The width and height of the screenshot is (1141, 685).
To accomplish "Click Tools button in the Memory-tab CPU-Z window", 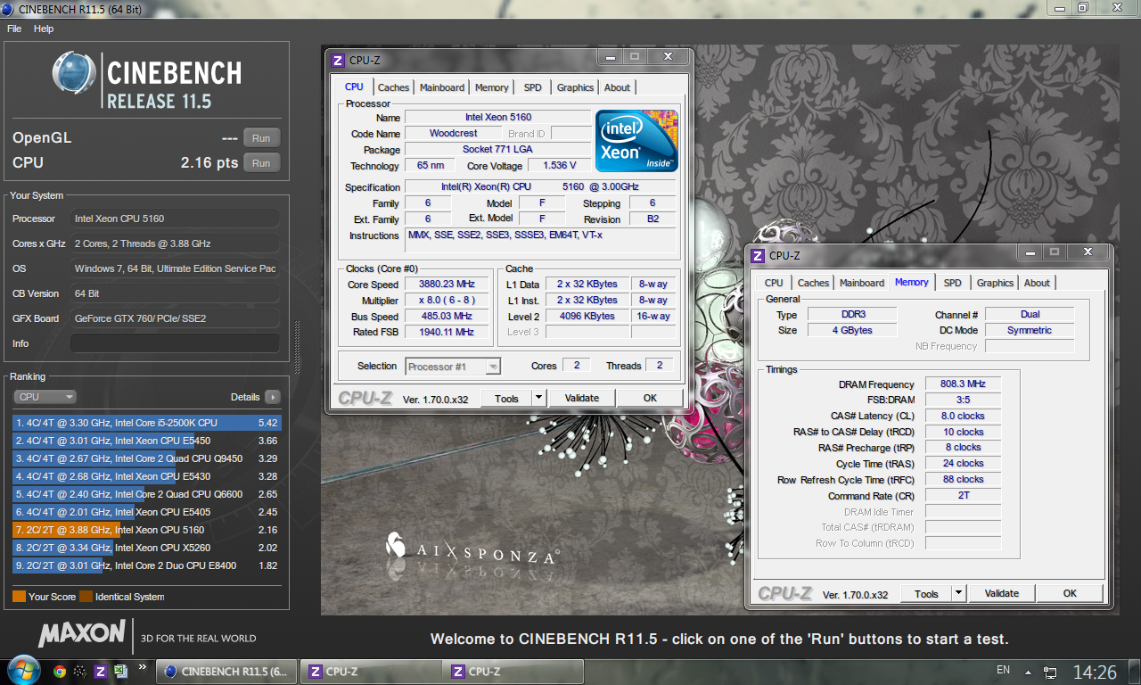I will tap(926, 593).
